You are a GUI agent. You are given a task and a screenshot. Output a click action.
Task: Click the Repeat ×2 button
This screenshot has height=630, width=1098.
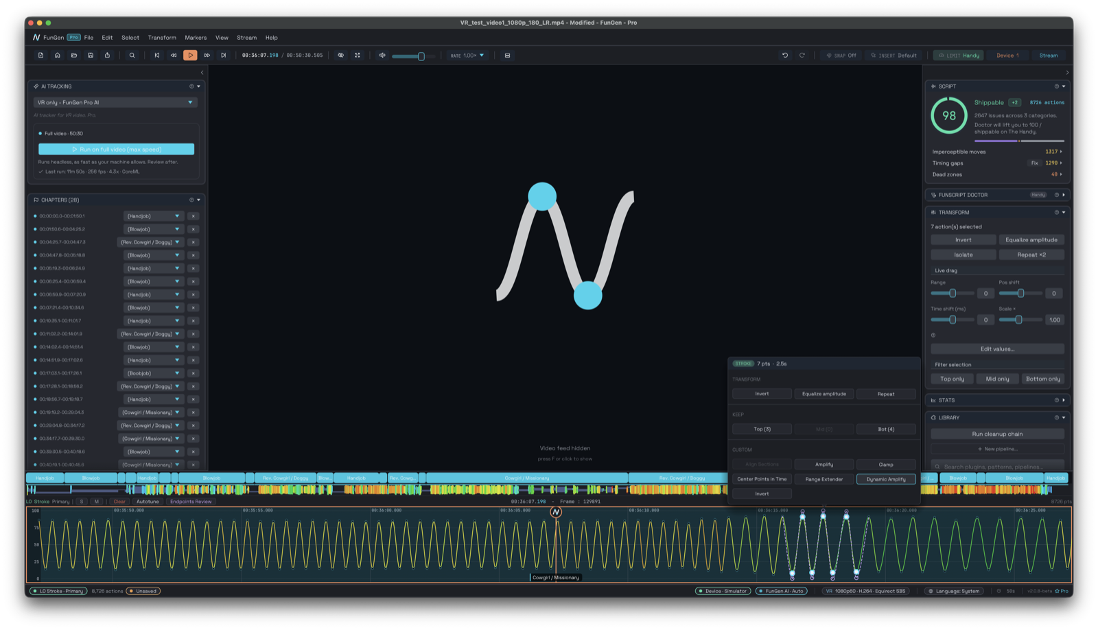[x=1031, y=255]
